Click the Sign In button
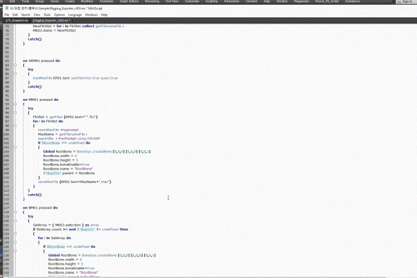 (x=406, y=1)
